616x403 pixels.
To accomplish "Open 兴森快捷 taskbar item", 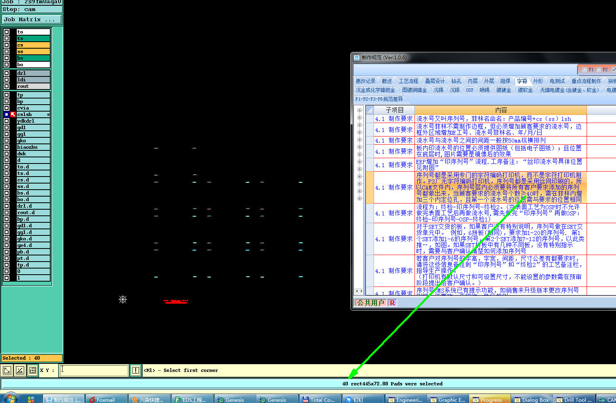I will pyautogui.click(x=149, y=399).
